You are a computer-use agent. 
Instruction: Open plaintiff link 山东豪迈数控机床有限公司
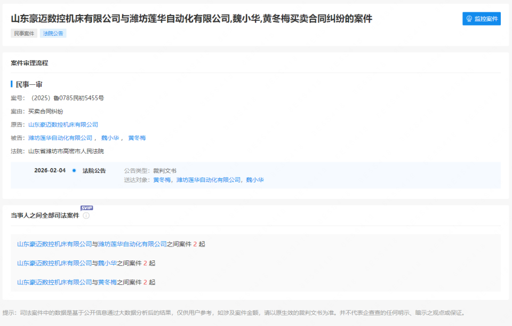tap(63, 124)
